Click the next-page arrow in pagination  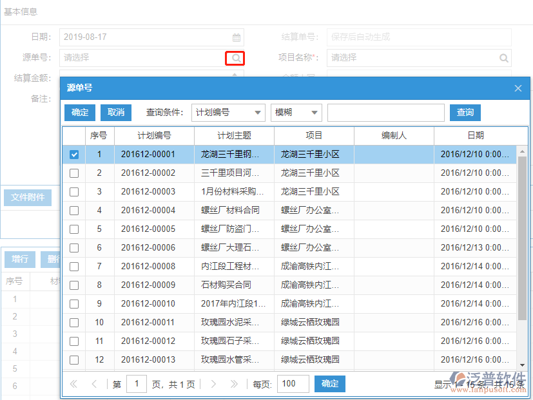pyautogui.click(x=213, y=383)
